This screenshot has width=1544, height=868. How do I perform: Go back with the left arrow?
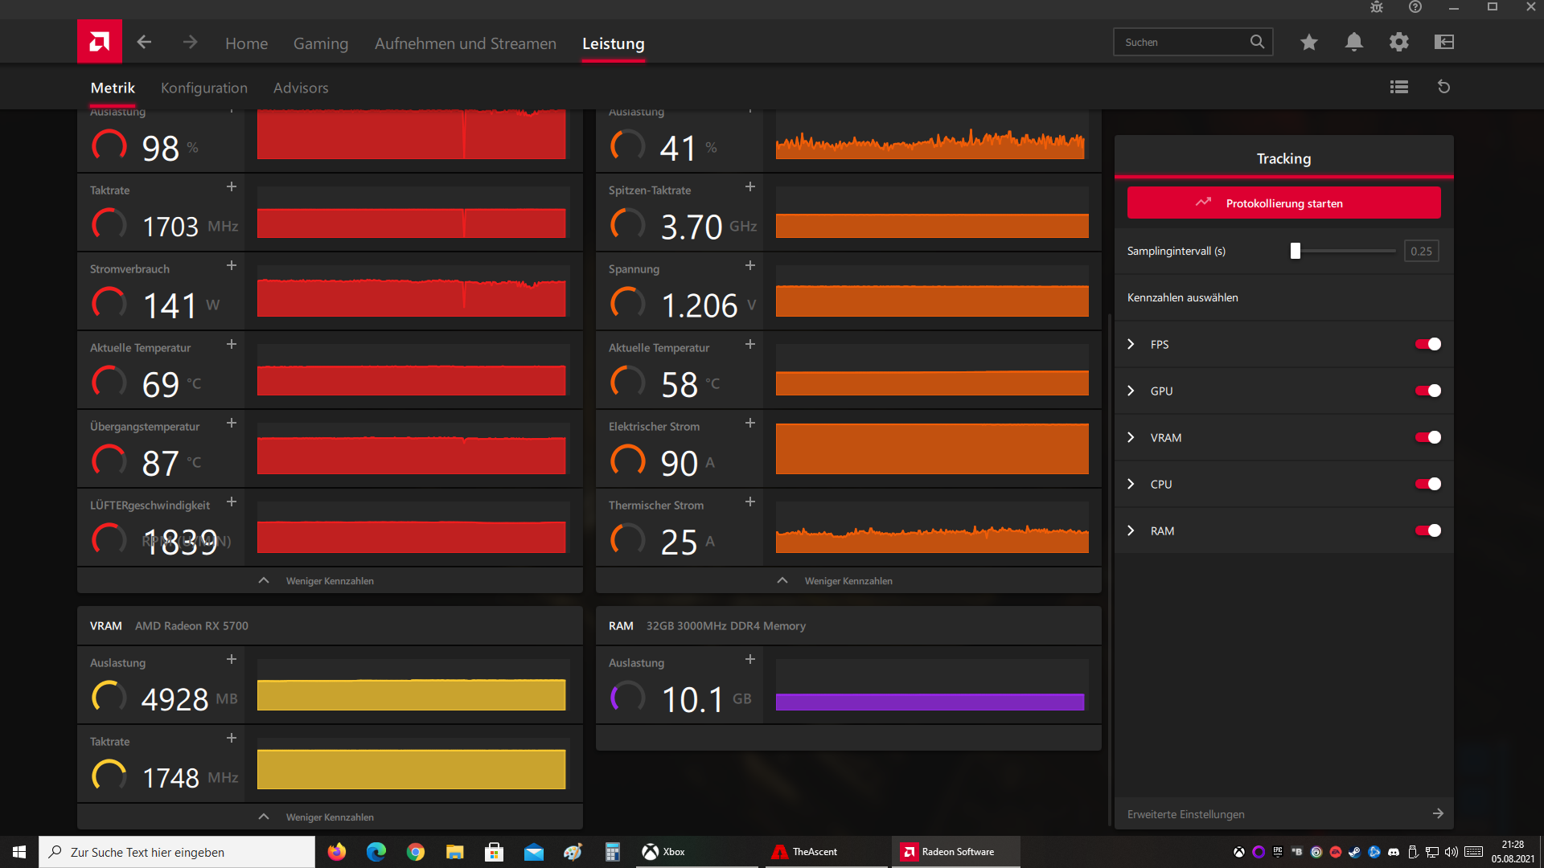pos(145,42)
